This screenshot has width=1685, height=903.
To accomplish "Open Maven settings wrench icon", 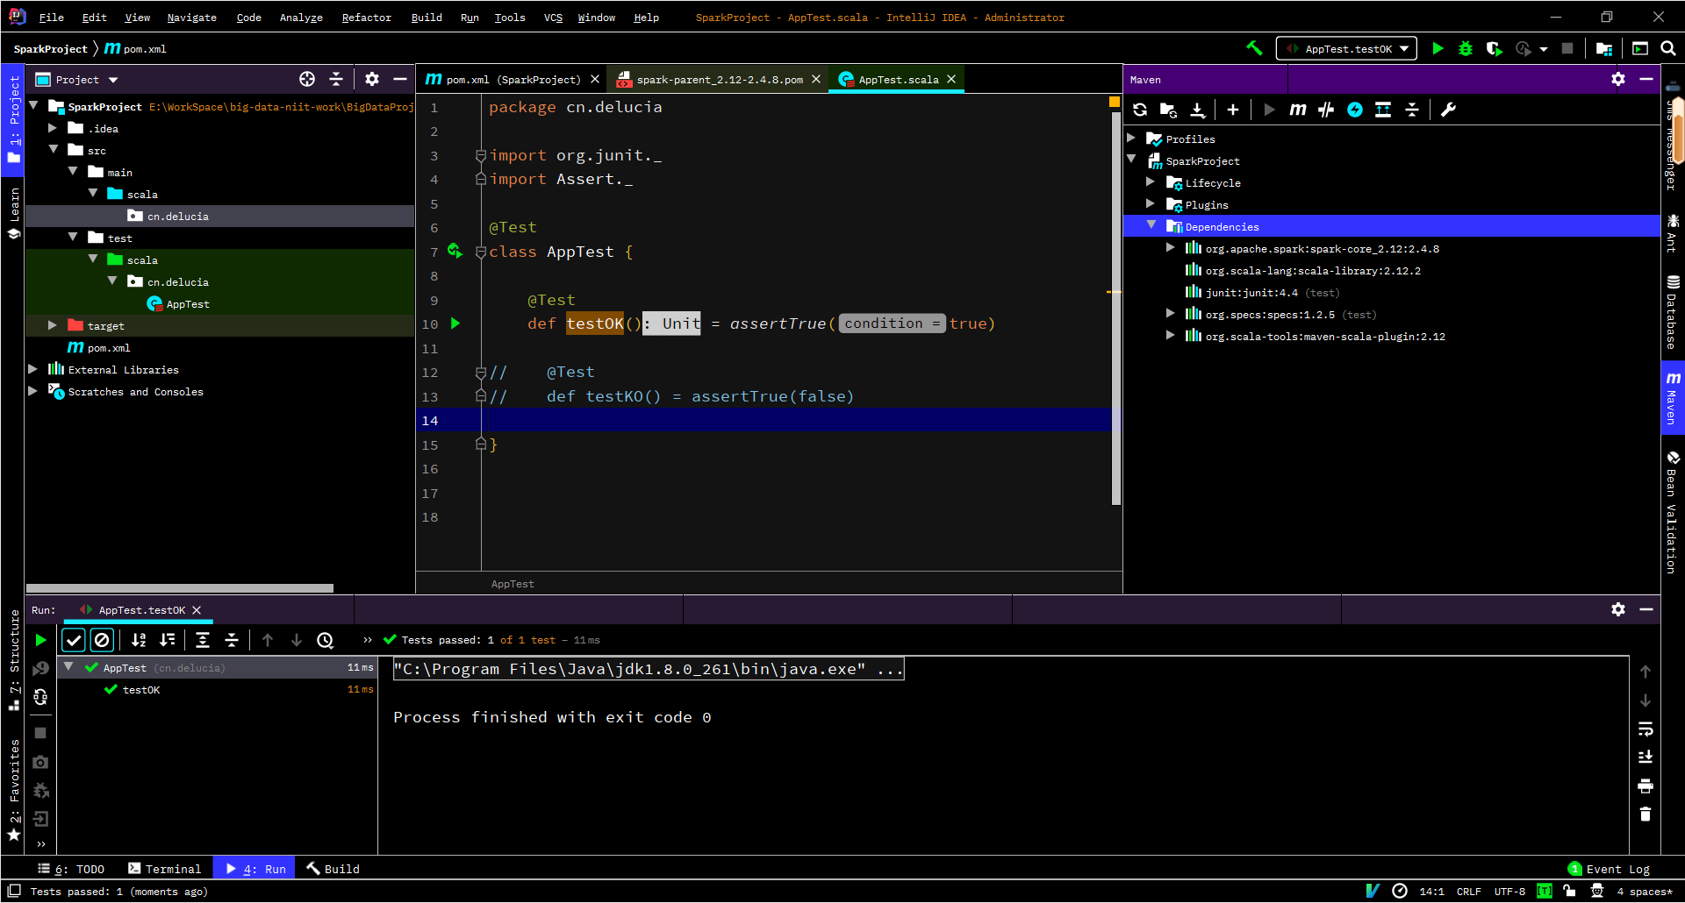I will click(1448, 110).
